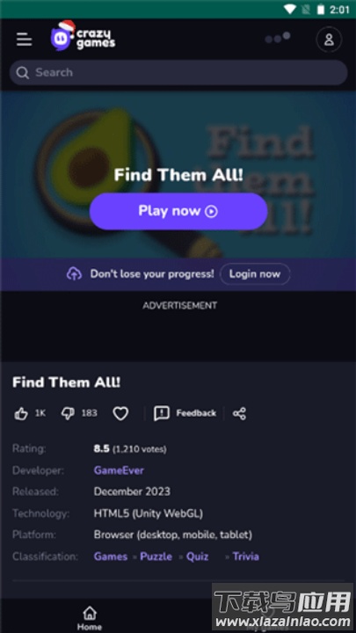356x633 pixels.
Task: Click the Search input field
Action: (x=178, y=73)
